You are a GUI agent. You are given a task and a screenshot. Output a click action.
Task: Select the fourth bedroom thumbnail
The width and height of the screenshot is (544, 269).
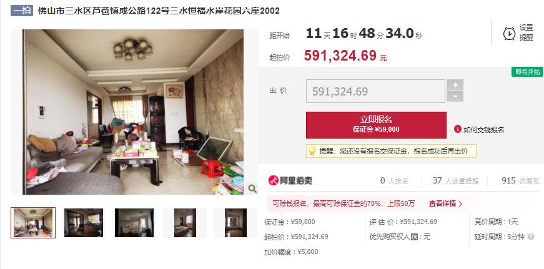(x=185, y=223)
